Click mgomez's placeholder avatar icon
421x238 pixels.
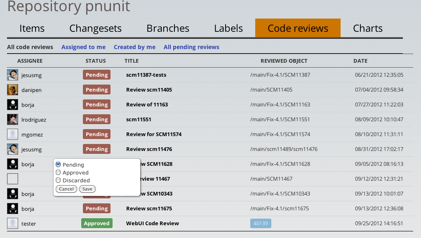(12, 134)
